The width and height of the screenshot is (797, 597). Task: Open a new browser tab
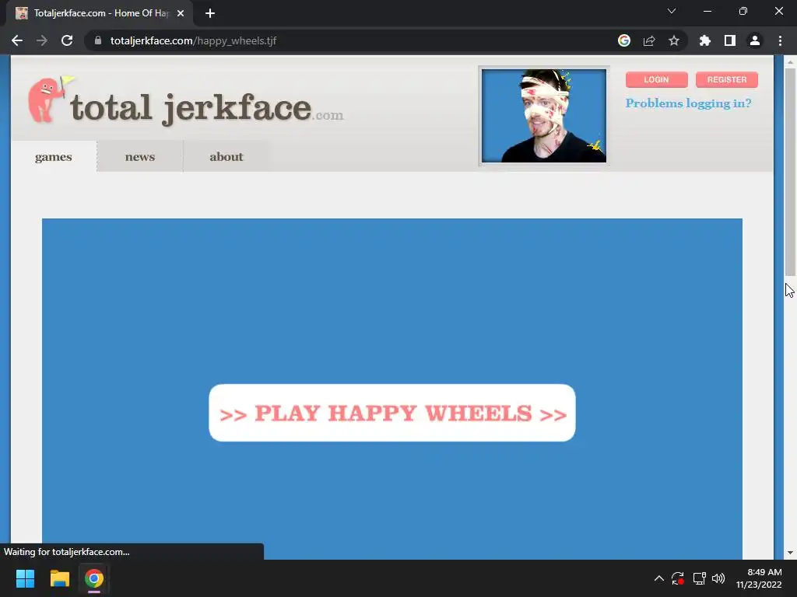pos(210,13)
